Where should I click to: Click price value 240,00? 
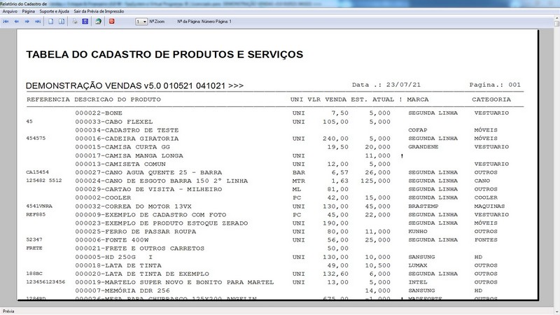click(335, 139)
